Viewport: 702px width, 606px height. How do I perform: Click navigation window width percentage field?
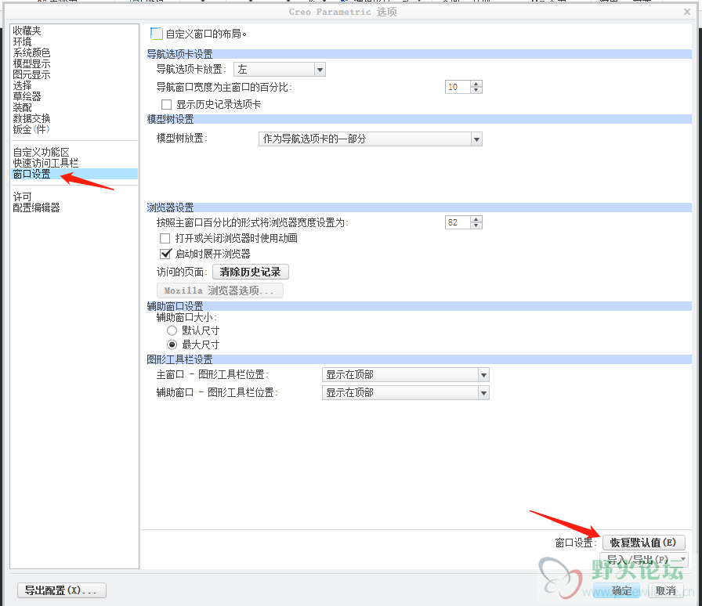(x=458, y=87)
